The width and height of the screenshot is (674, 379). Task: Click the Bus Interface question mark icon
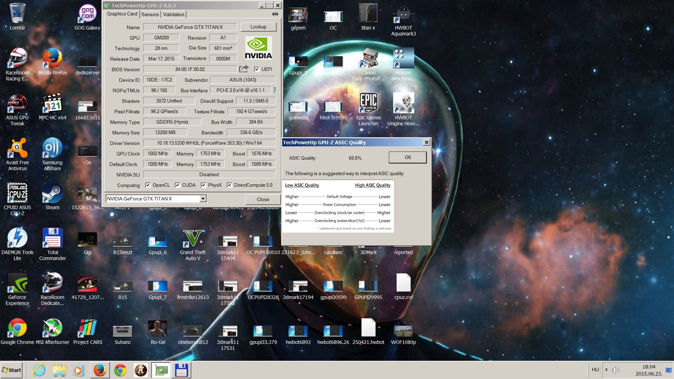click(x=275, y=90)
